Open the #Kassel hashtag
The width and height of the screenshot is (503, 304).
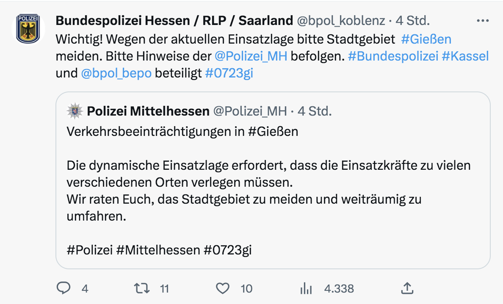pyautogui.click(x=465, y=56)
